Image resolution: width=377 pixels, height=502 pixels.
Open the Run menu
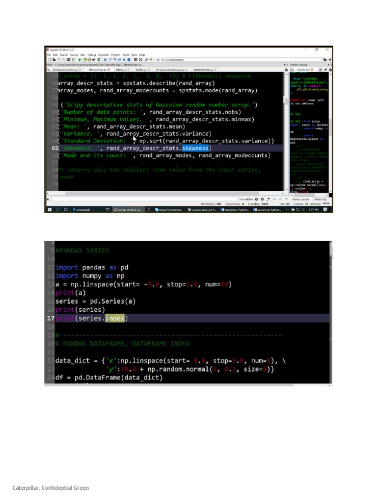83,55
